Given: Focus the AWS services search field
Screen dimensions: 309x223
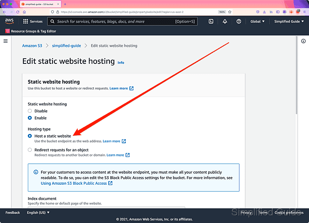Looking at the screenshot, I should point(122,22).
